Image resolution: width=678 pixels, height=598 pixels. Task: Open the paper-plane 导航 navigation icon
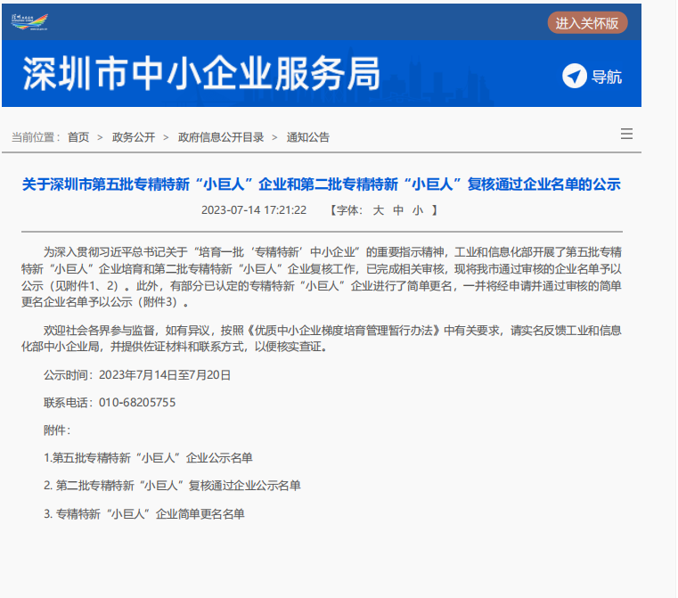point(575,77)
